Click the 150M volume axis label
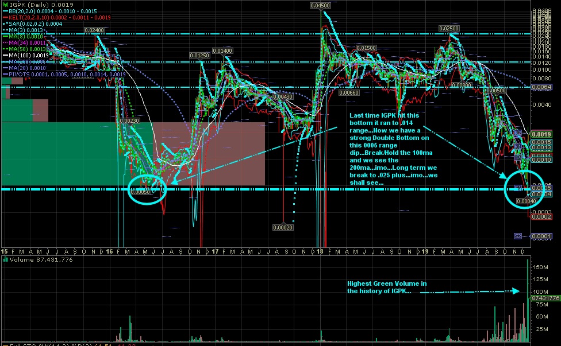The width and height of the screenshot is (561, 346). [541, 267]
